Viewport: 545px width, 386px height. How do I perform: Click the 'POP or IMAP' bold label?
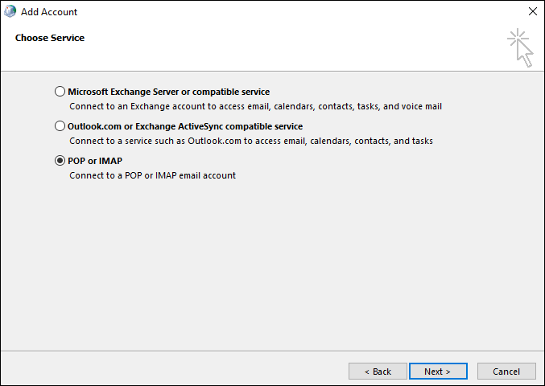[95, 161]
